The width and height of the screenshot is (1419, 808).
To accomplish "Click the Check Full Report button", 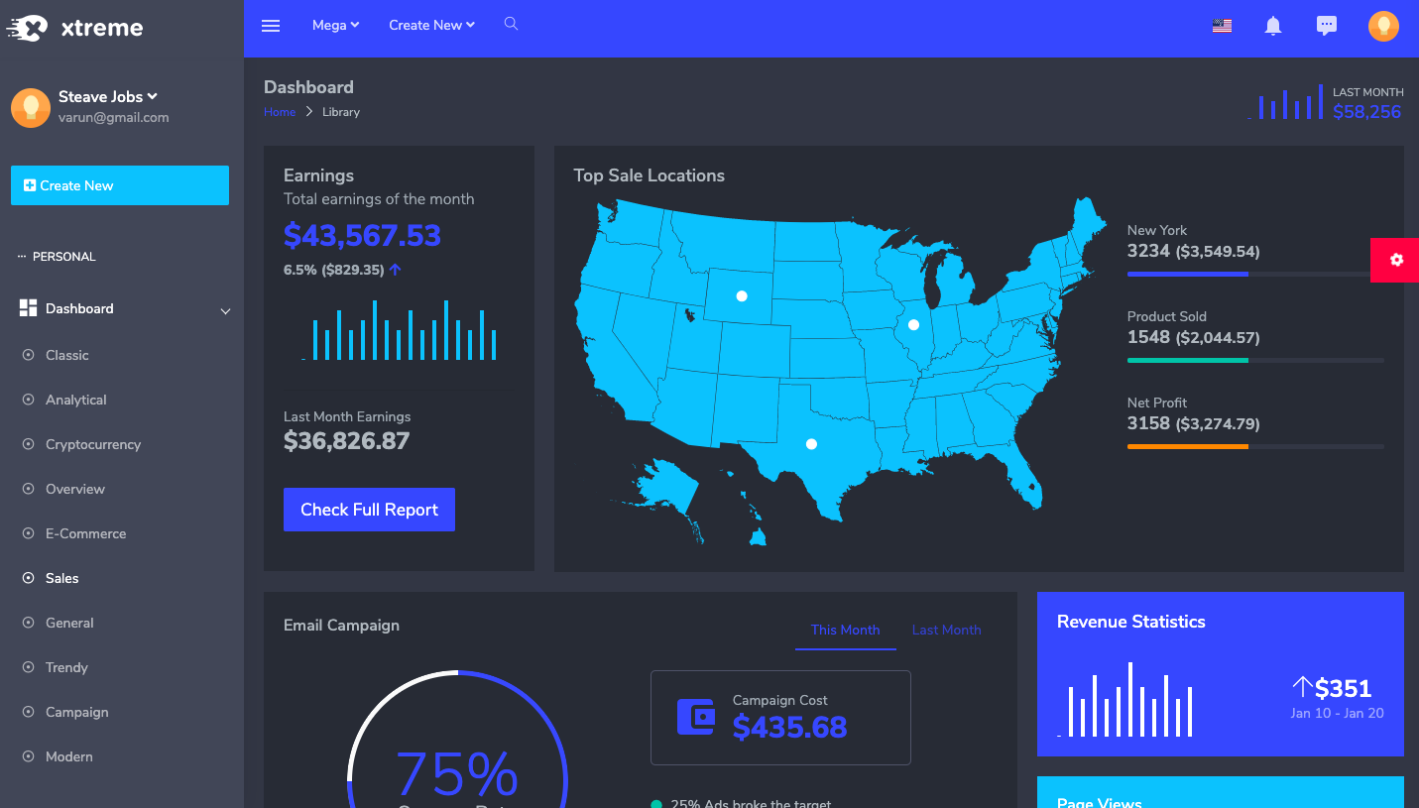I will point(369,510).
